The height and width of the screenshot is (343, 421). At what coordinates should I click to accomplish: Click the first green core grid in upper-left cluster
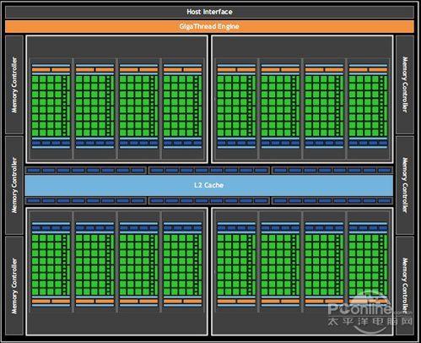coord(51,106)
